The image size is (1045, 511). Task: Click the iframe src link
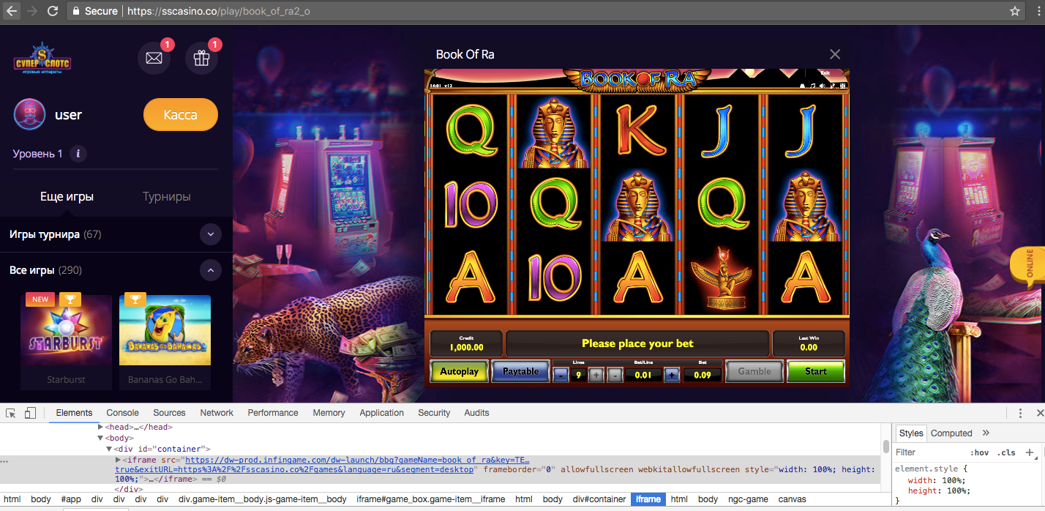(x=322, y=464)
